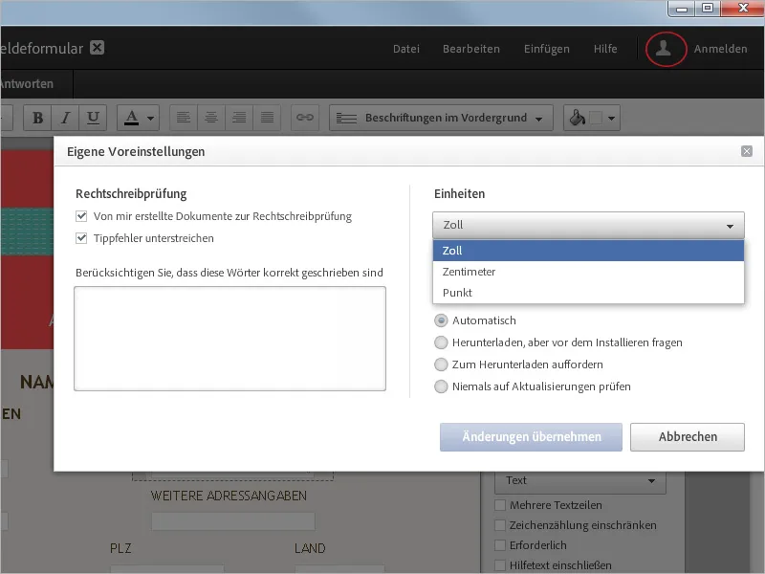Open Beschriftungen im Vordergrund dropdown

click(x=441, y=118)
